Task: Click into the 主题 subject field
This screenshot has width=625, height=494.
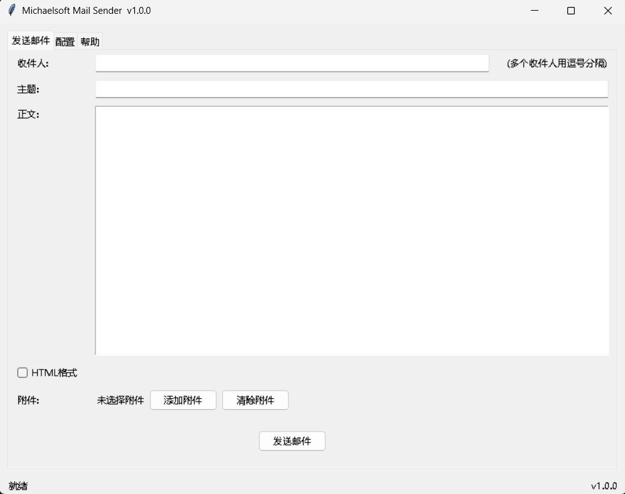Action: click(351, 89)
